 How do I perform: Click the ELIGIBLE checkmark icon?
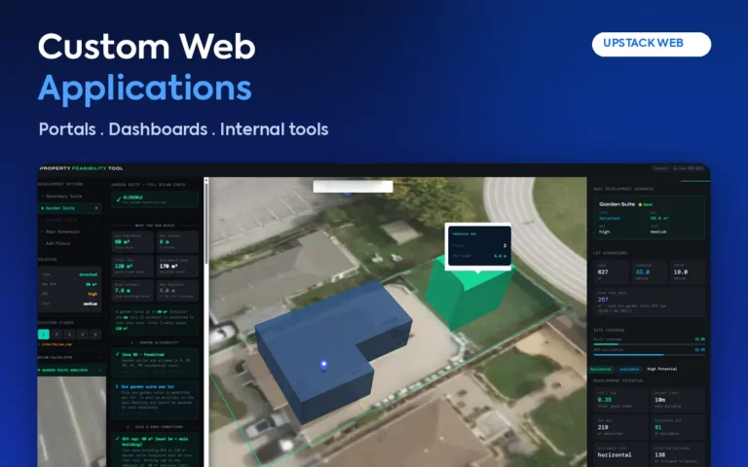[x=118, y=199]
